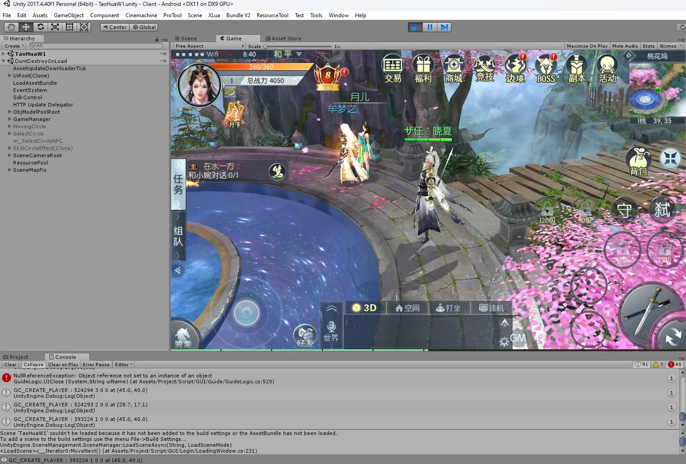Open the Free Aspect dropdown
The image size is (686, 464).
(209, 46)
